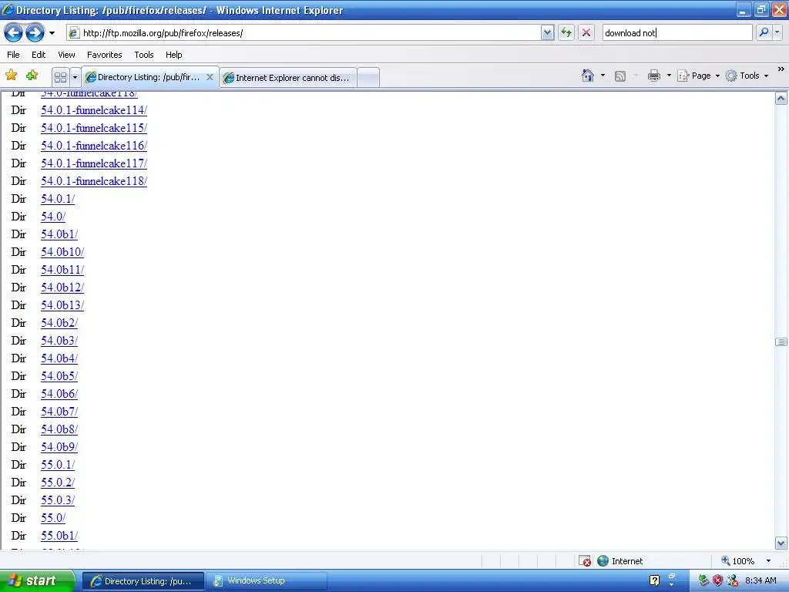Open the Tools gear command bar menu
Viewport: 789px width, 592px height.
coord(747,76)
